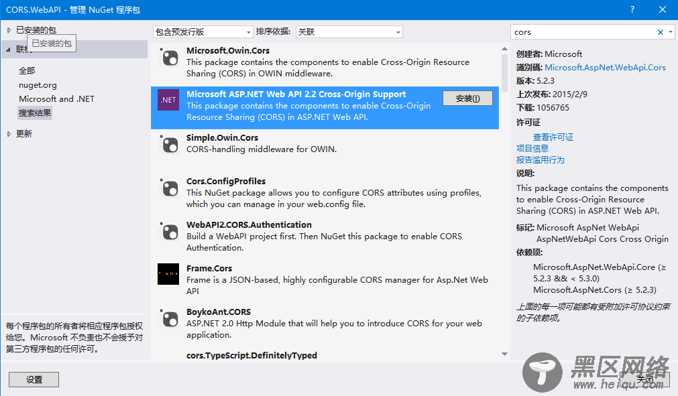Viewport: 678px width, 396px height.
Task: Open the 查看许可证 link
Action: 553,137
